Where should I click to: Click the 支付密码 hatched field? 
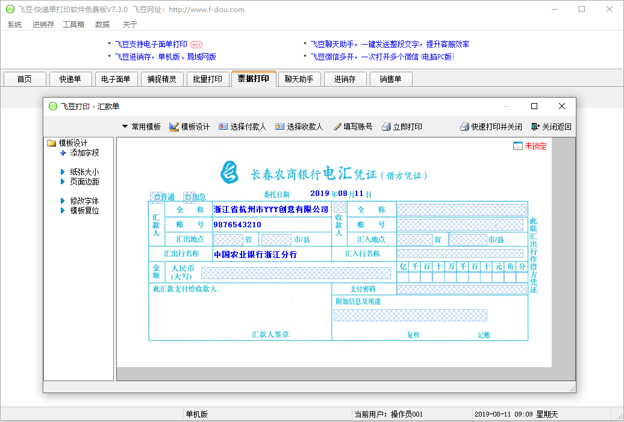(461, 290)
